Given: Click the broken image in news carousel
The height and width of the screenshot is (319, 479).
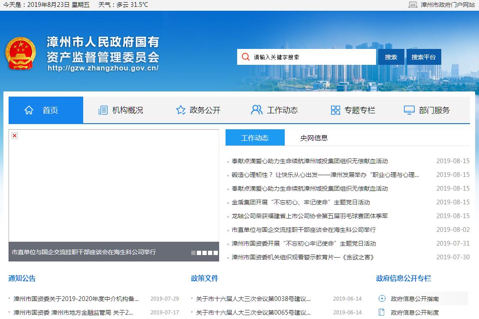Looking at the screenshot, I should tap(15, 136).
